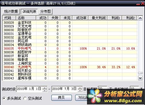Switch to the 统计数据 tab
This screenshot has height=105, width=145.
[11, 11]
